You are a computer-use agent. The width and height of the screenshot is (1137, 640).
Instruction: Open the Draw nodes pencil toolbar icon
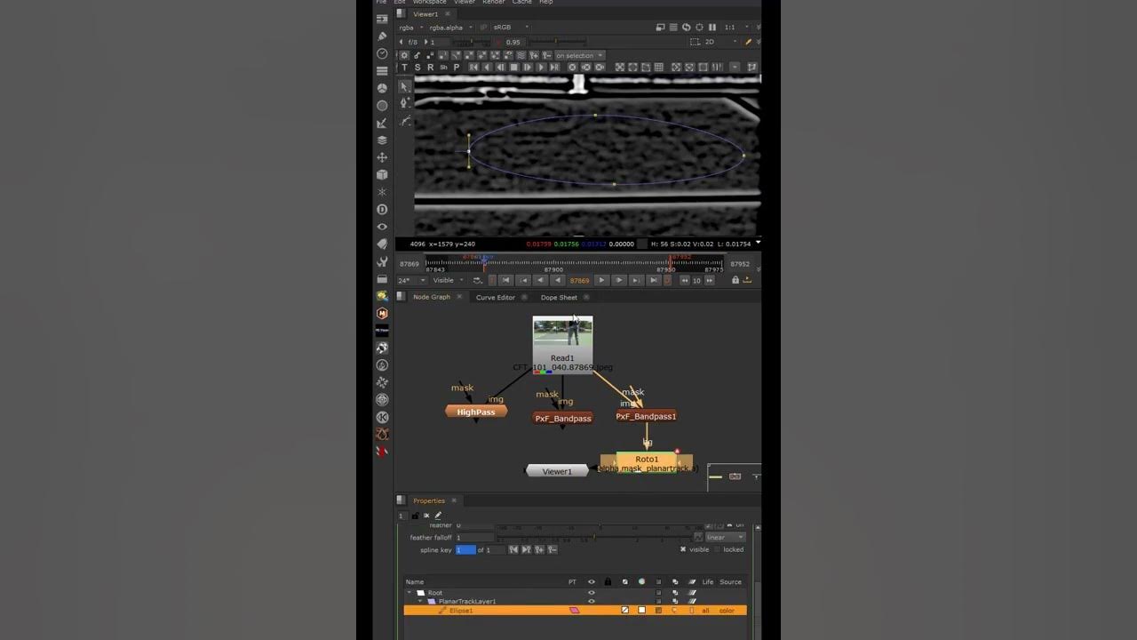(382, 36)
